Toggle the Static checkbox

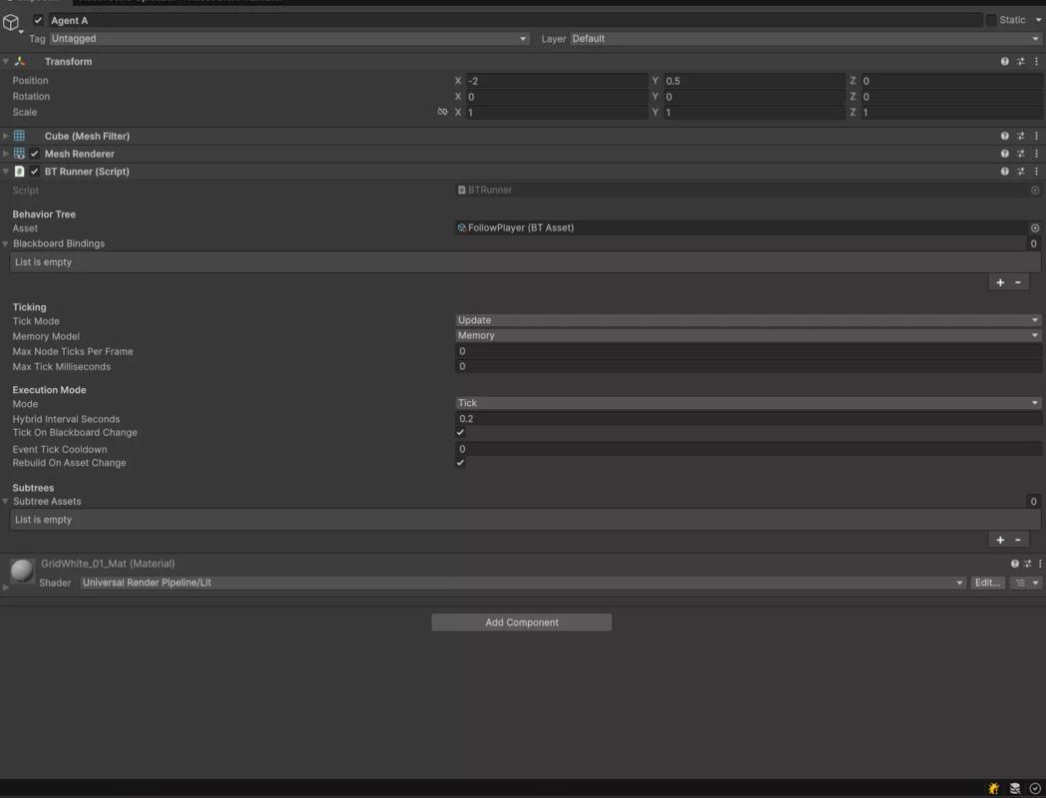click(991, 21)
